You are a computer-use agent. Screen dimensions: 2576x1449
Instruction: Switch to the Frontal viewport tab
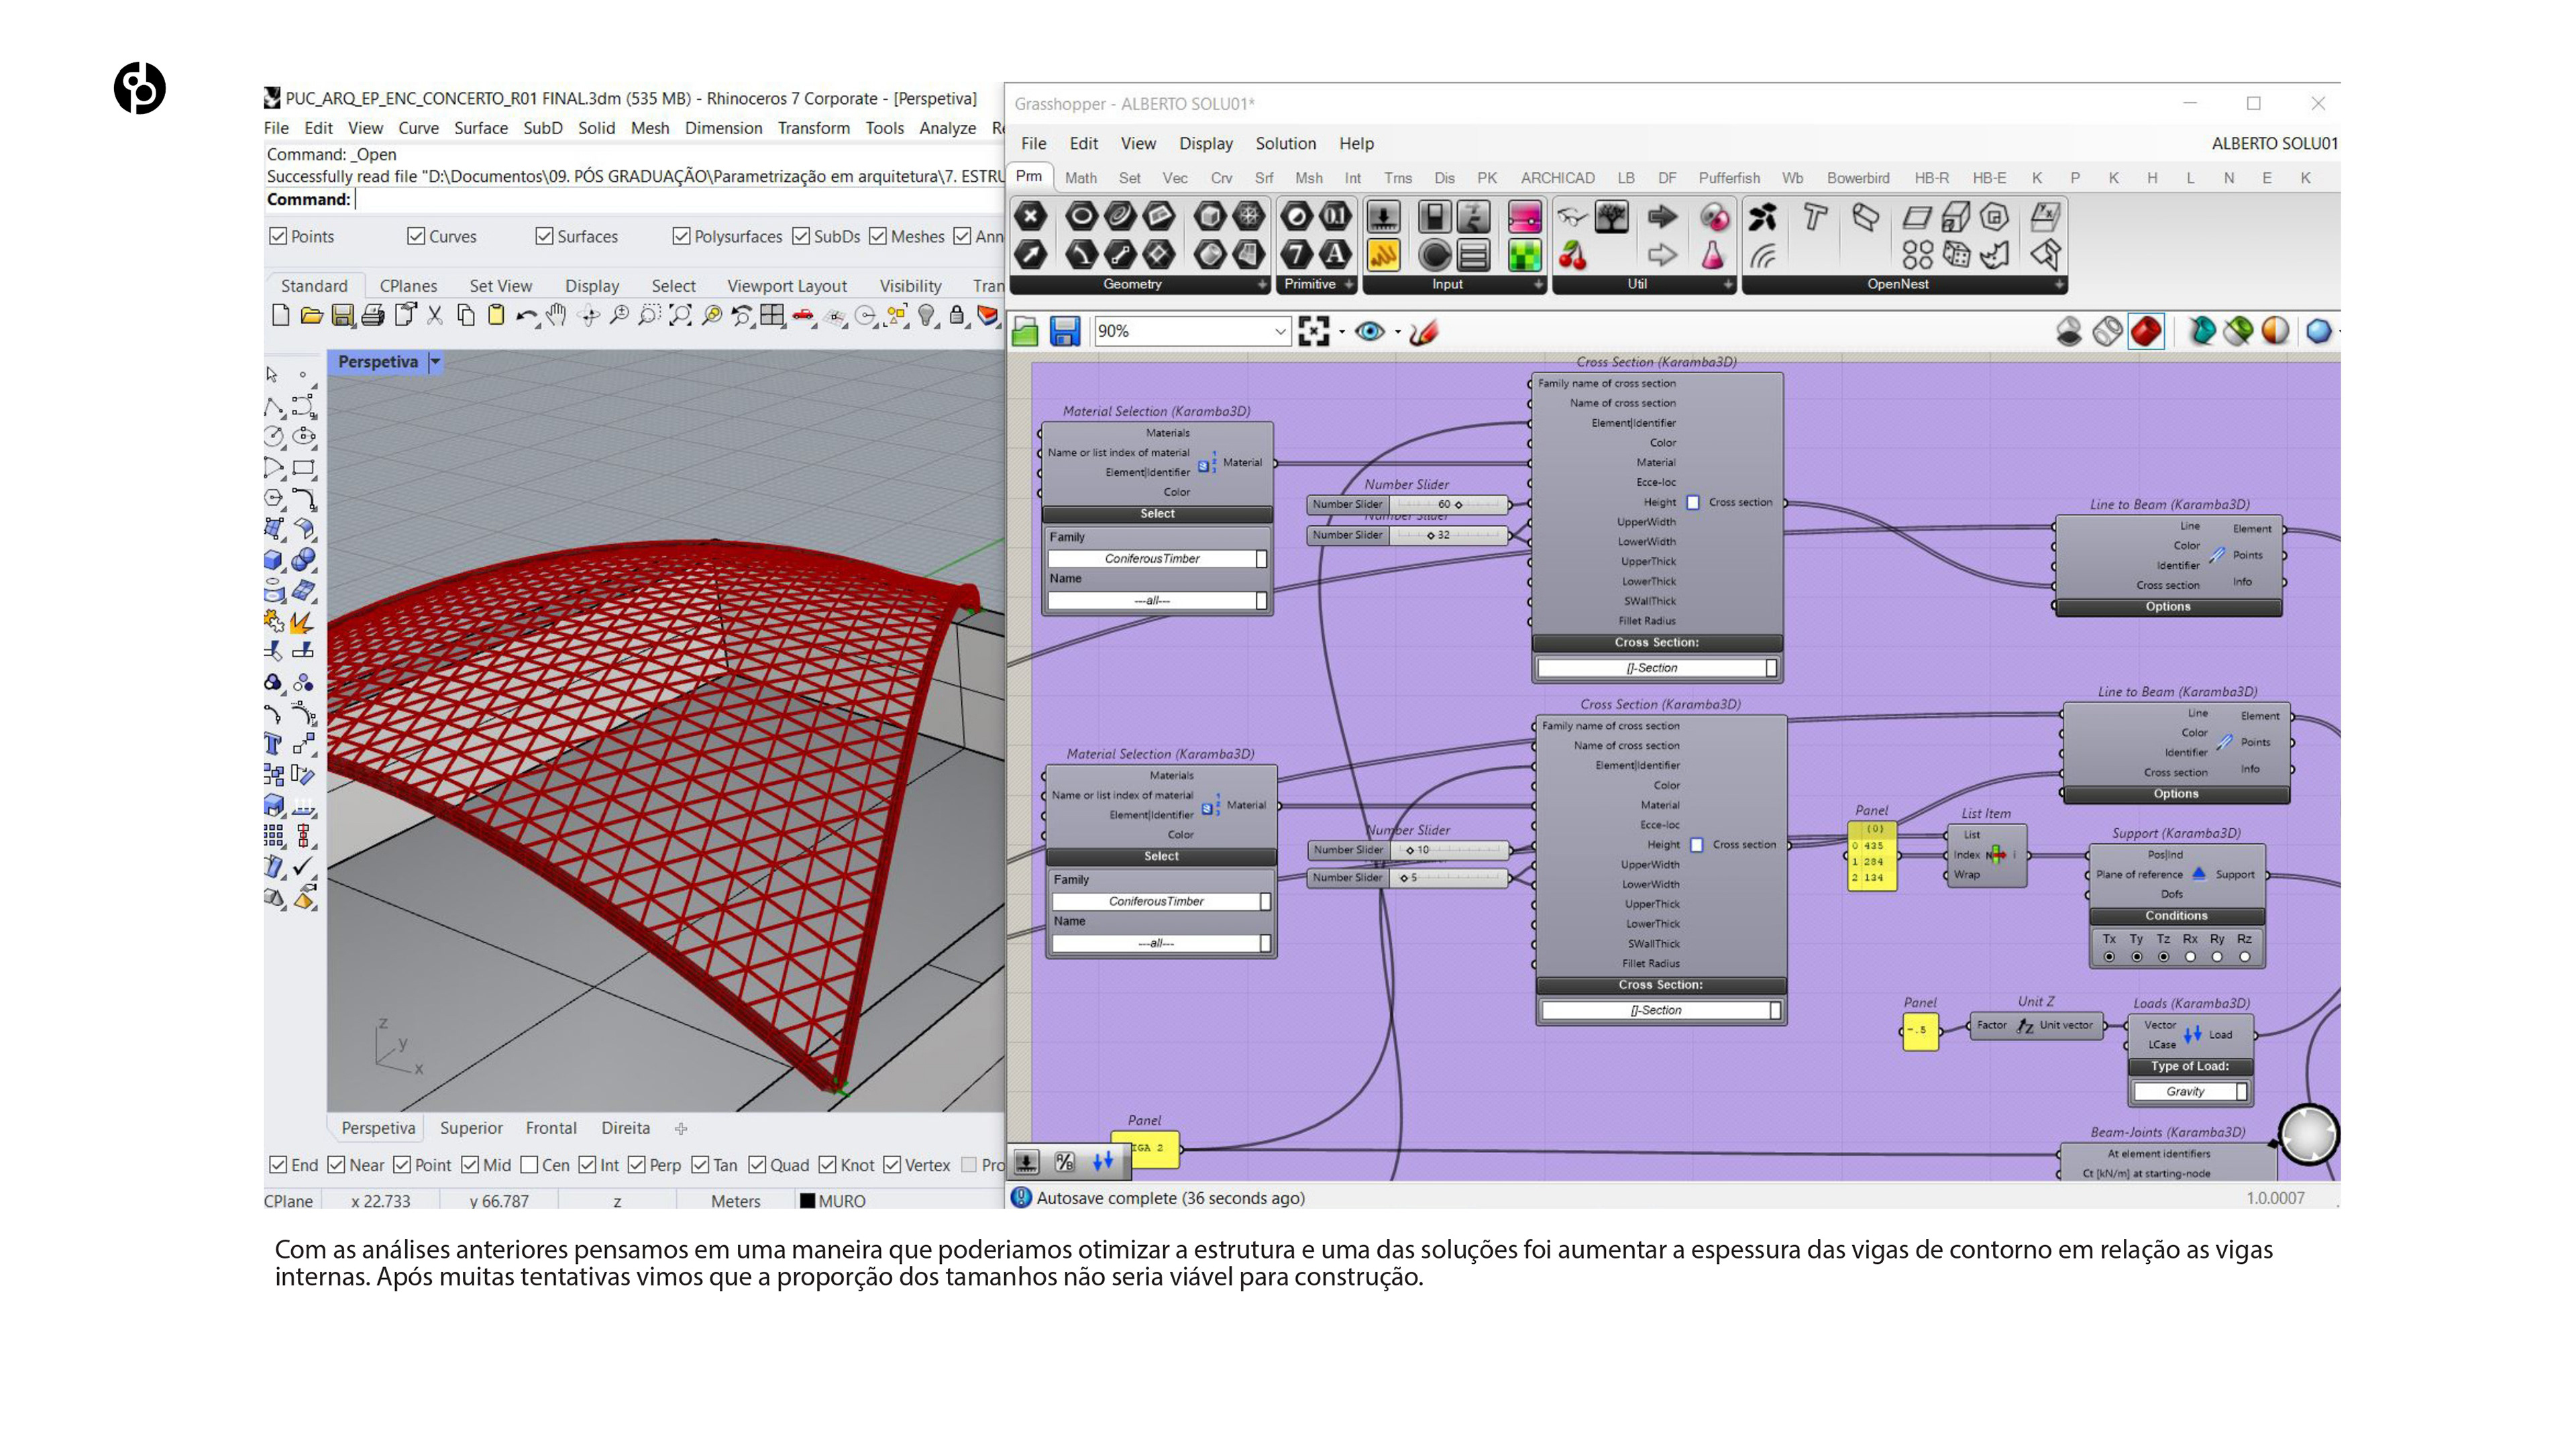pos(551,1128)
